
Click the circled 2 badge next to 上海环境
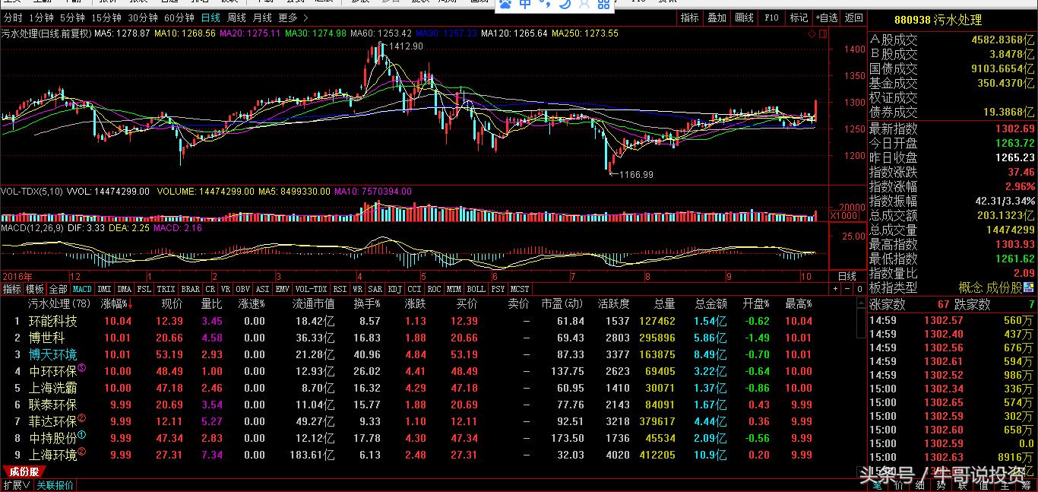click(x=82, y=452)
